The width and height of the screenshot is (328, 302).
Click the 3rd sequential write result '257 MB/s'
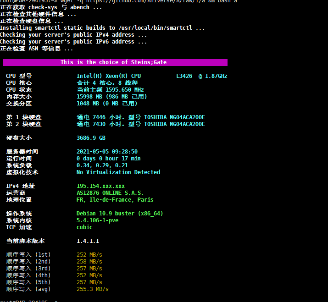[x=89, y=269]
